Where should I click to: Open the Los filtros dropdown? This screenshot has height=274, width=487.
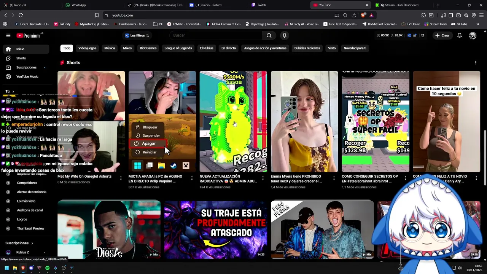click(x=137, y=35)
